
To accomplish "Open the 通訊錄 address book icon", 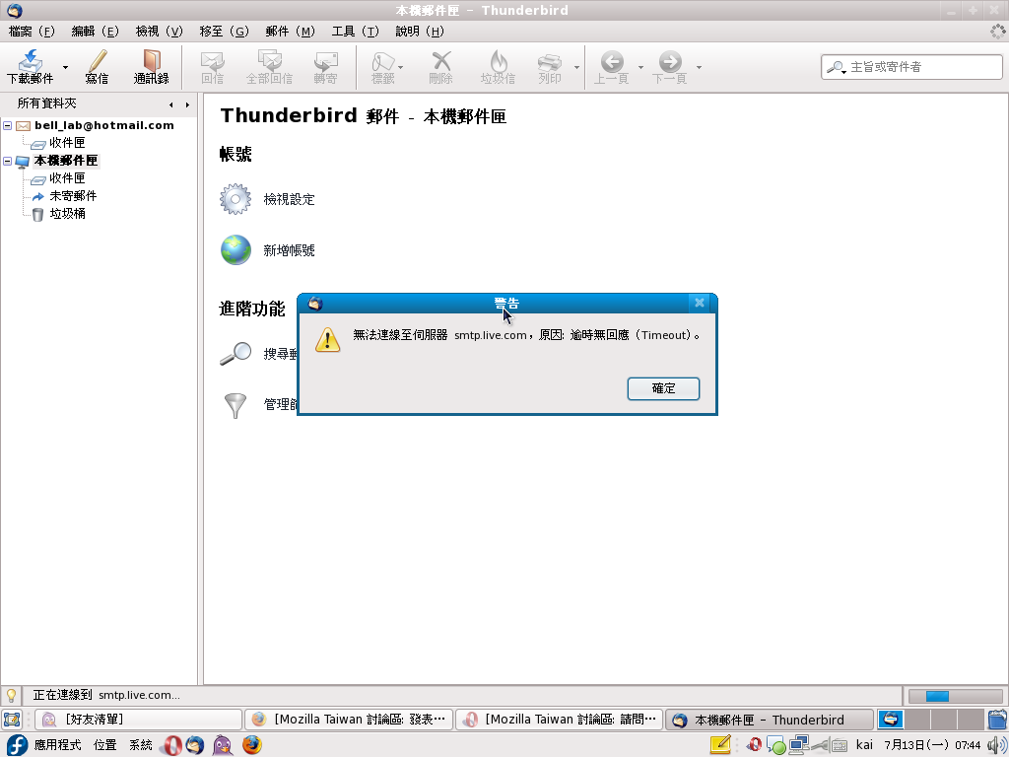I will (151, 66).
